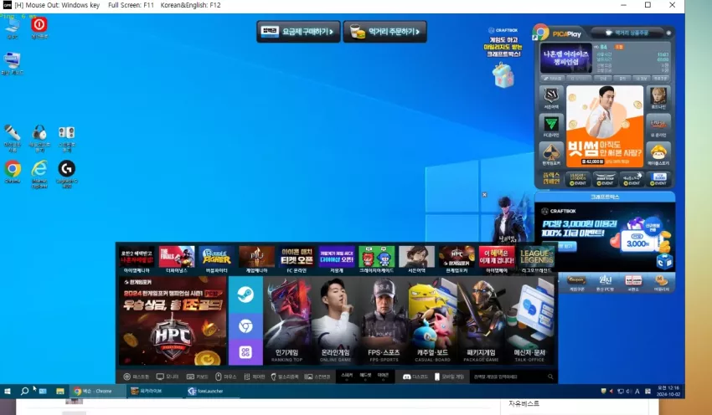Image resolution: width=712 pixels, height=415 pixels.
Task: Toggle the 마이크 microphone option
Action: point(384,377)
